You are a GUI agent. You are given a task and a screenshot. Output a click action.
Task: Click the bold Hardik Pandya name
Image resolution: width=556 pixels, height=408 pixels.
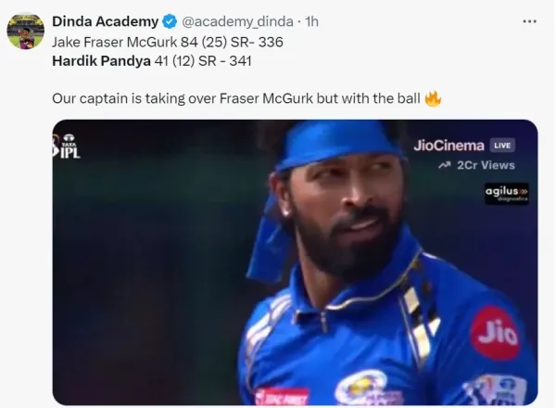tap(101, 61)
